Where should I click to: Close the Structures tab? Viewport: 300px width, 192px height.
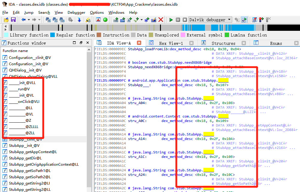243,43
